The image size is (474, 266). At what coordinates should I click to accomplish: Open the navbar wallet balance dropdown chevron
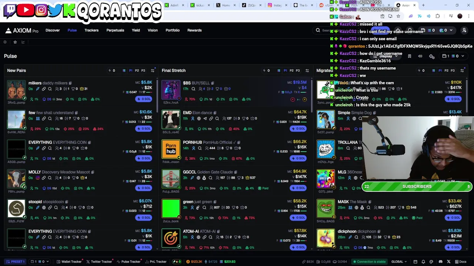451,30
